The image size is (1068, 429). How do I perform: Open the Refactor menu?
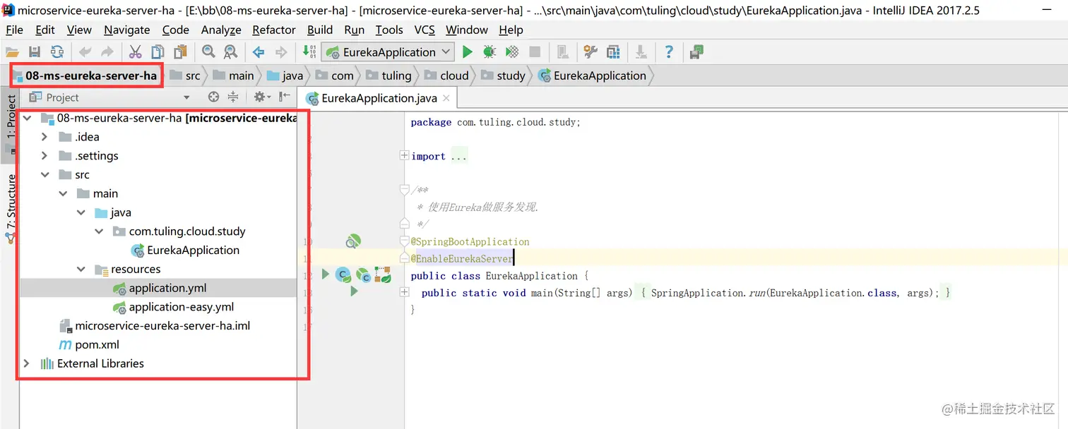point(274,30)
